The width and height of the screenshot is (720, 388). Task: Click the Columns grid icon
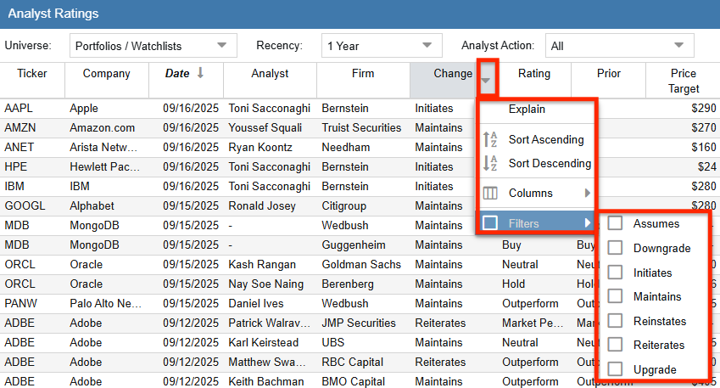490,193
